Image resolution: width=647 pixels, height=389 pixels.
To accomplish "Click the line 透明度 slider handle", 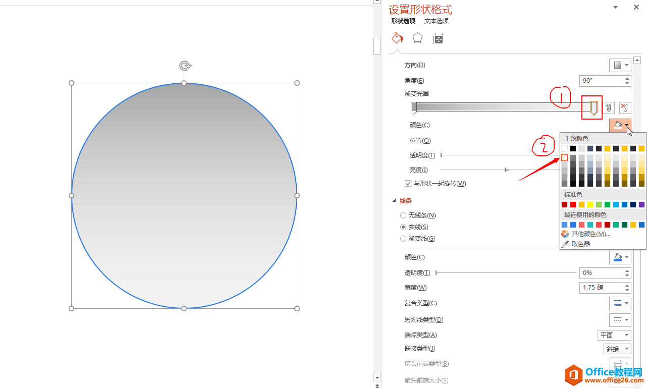I will 436,273.
